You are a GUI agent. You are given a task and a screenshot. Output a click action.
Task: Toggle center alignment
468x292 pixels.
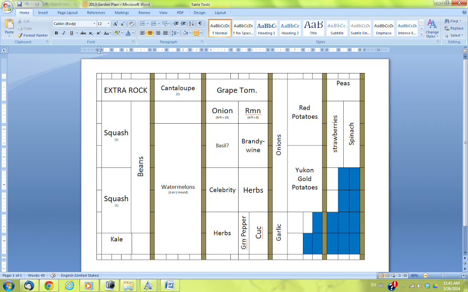(150, 33)
